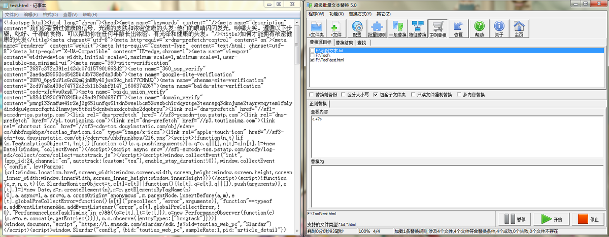Check the F:\Tool\ folder checkbox

click(312, 55)
